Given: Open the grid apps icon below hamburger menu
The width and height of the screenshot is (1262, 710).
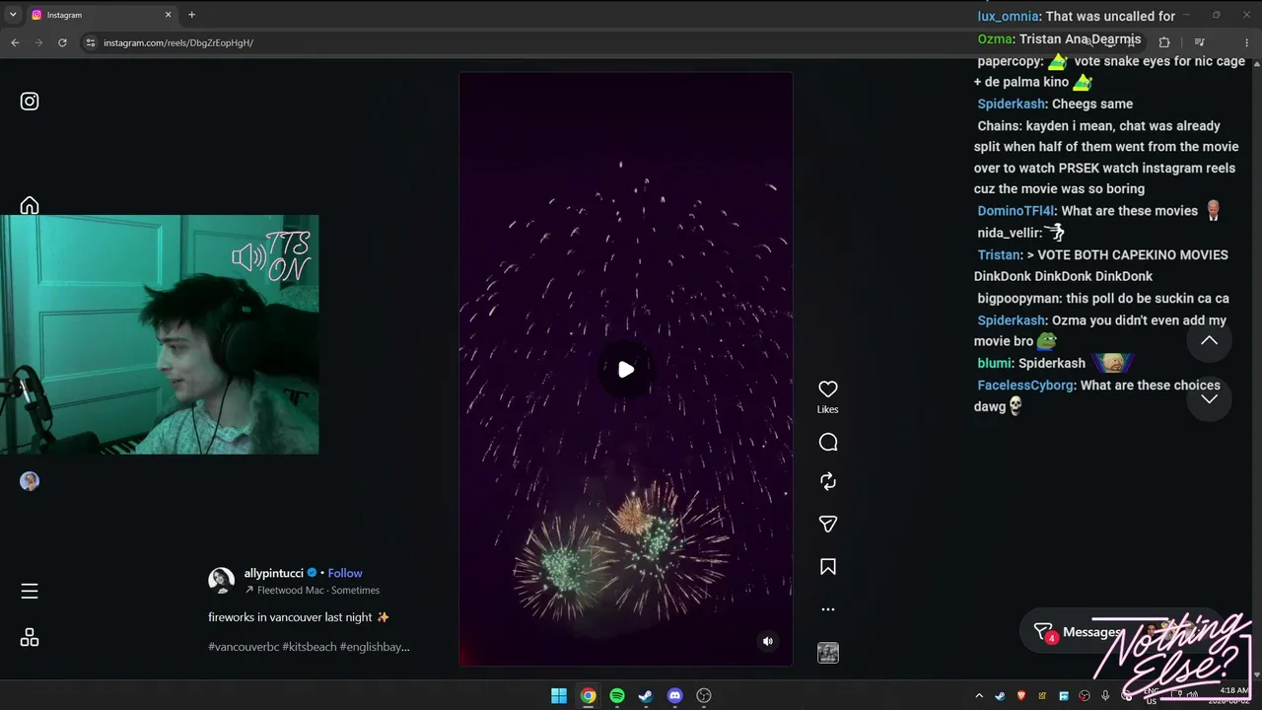Looking at the screenshot, I should tap(30, 638).
